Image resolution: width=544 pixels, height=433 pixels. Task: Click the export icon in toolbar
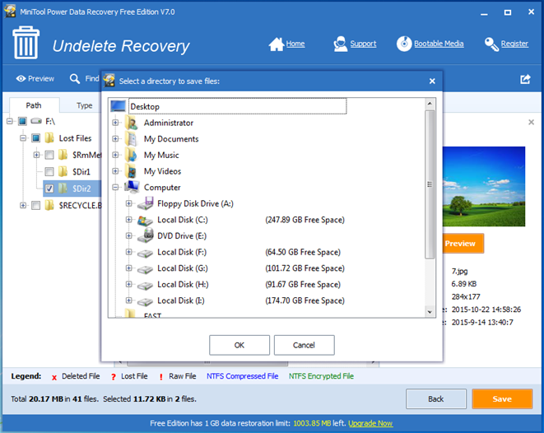525,80
